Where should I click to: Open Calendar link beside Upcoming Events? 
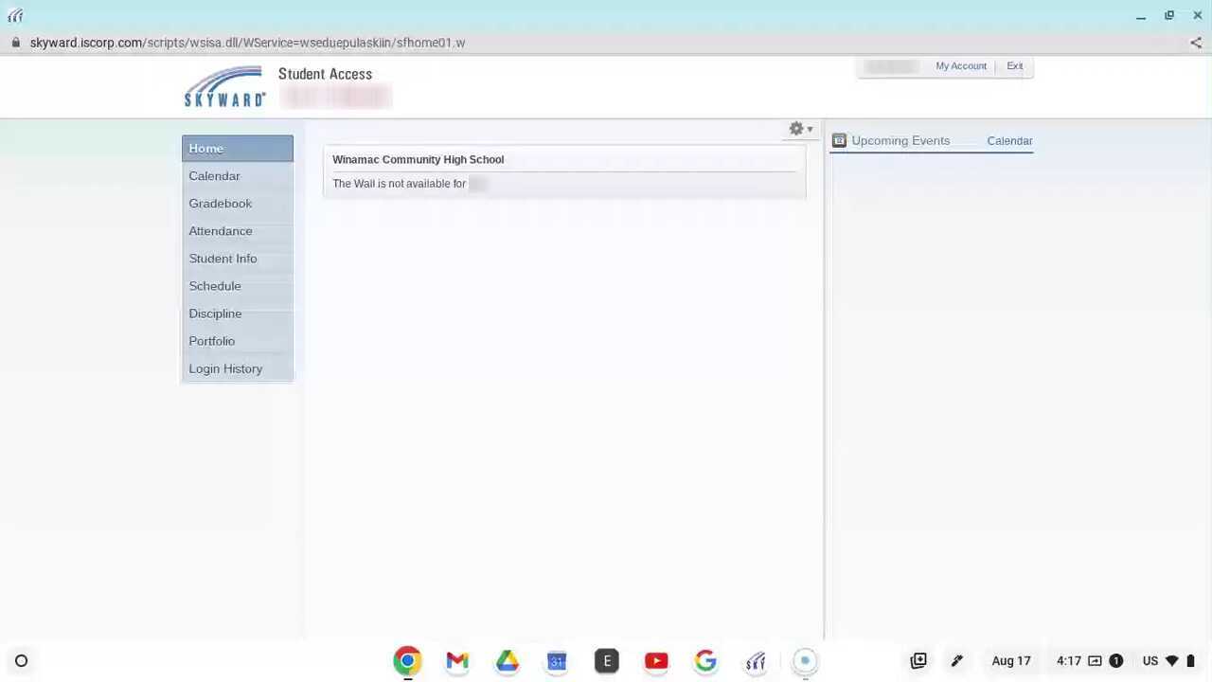1009,141
